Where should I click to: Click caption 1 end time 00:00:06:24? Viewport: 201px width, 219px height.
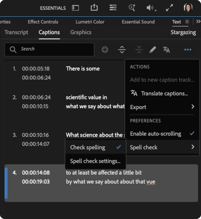(36, 78)
